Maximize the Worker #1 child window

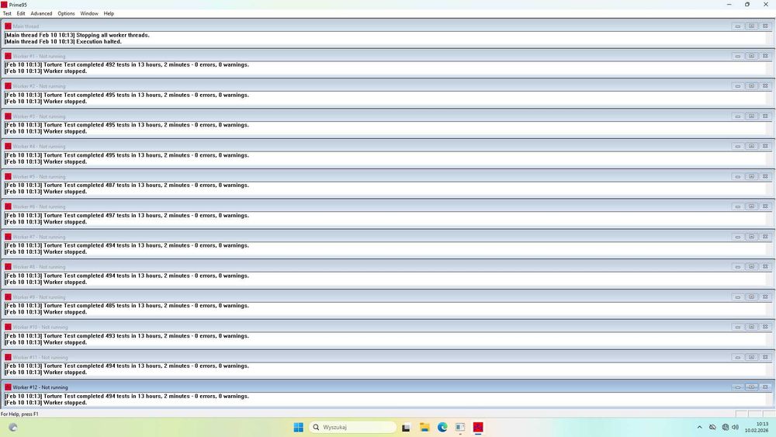(x=751, y=56)
